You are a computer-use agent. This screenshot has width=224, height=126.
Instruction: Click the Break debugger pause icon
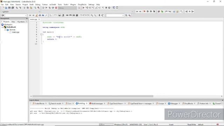click(x=106, y=8)
